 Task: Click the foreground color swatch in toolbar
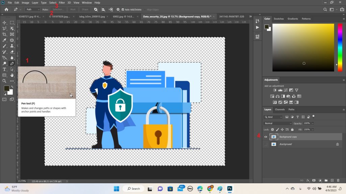click(x=6, y=88)
